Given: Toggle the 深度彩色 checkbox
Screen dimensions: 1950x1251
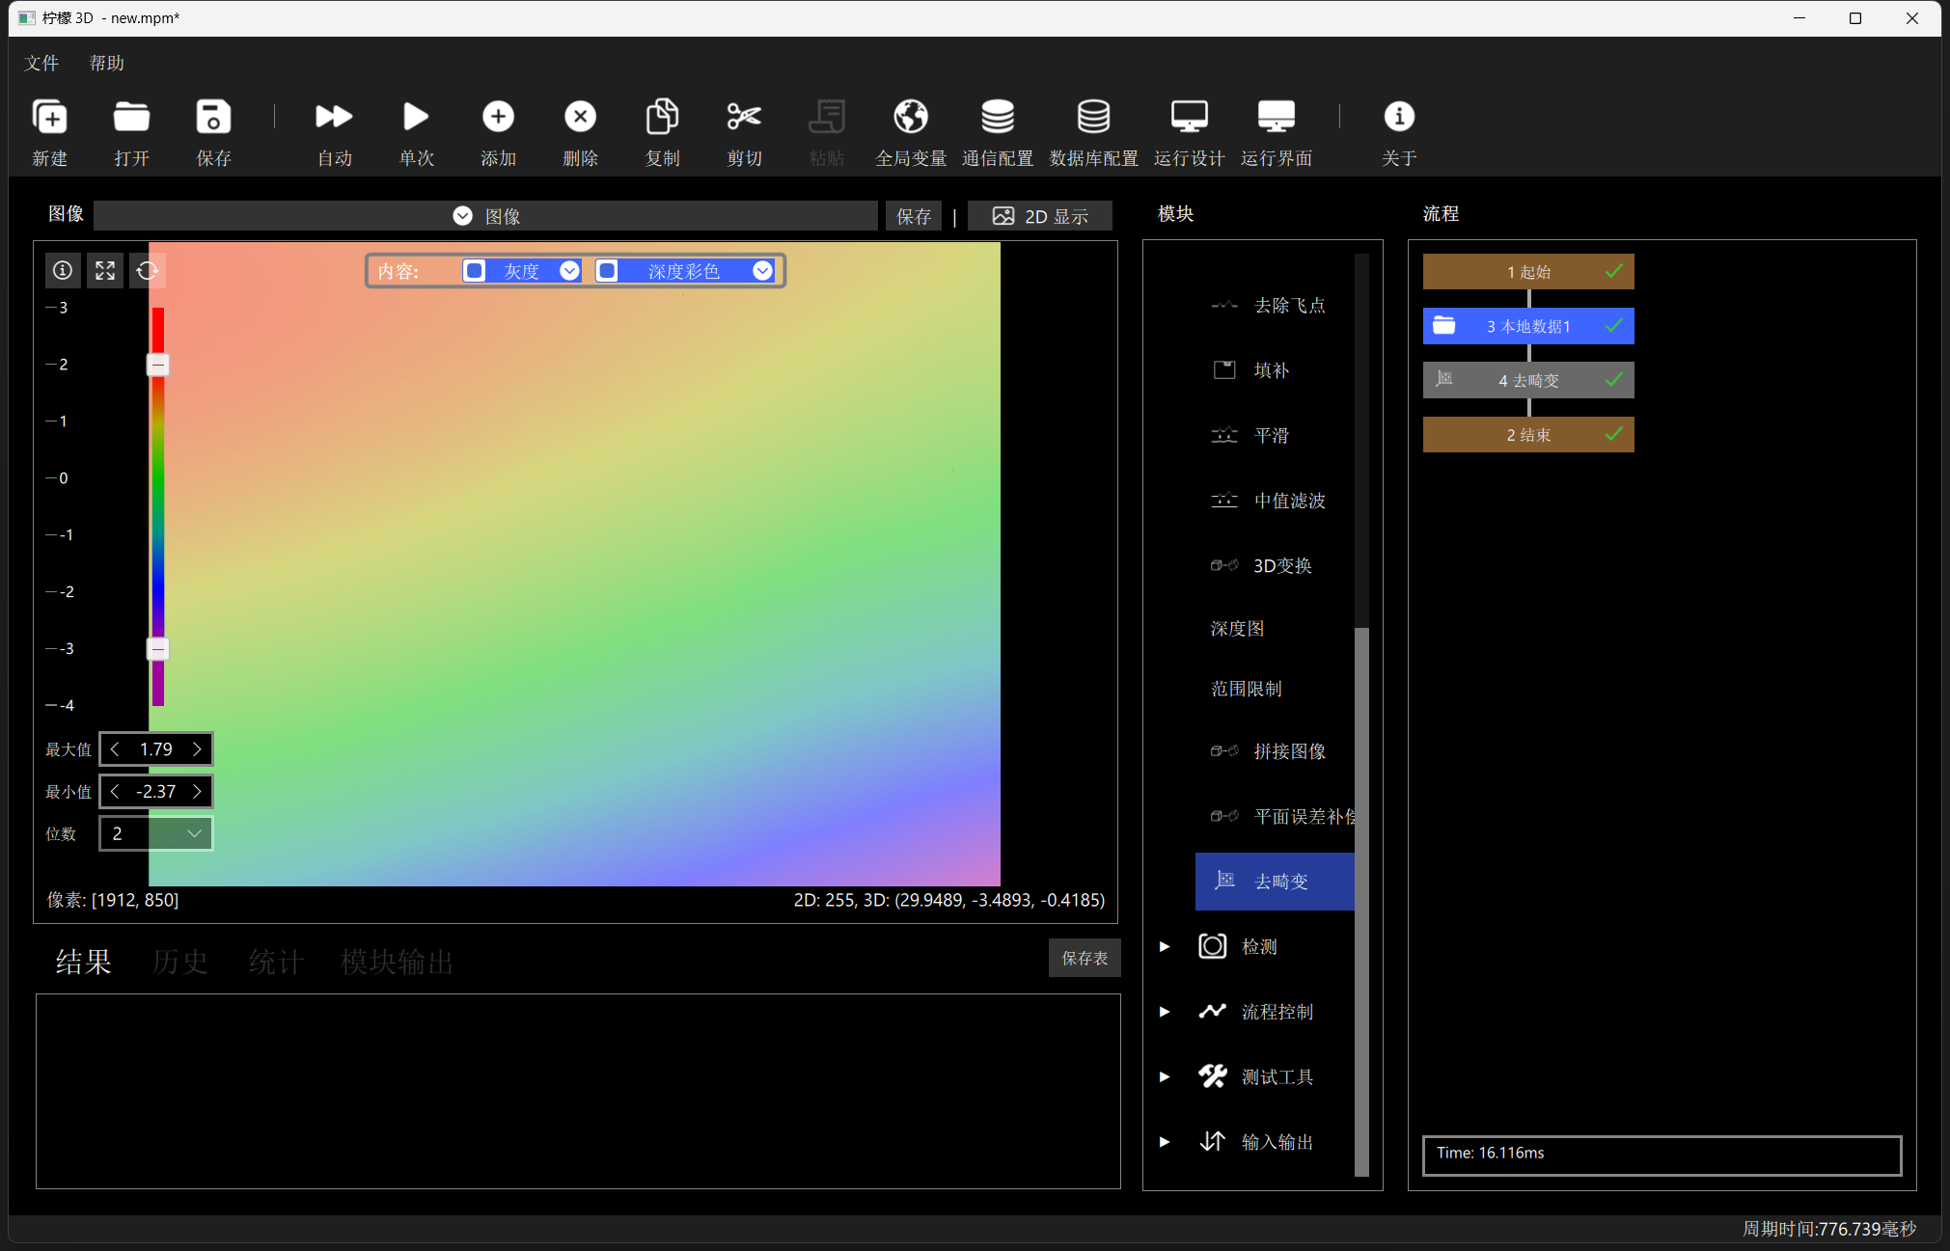Looking at the screenshot, I should [607, 271].
